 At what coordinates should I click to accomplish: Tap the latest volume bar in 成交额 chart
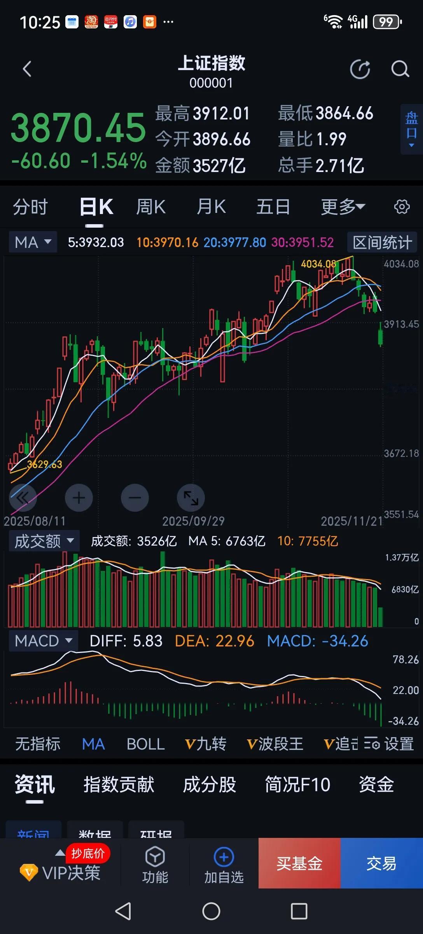380,617
